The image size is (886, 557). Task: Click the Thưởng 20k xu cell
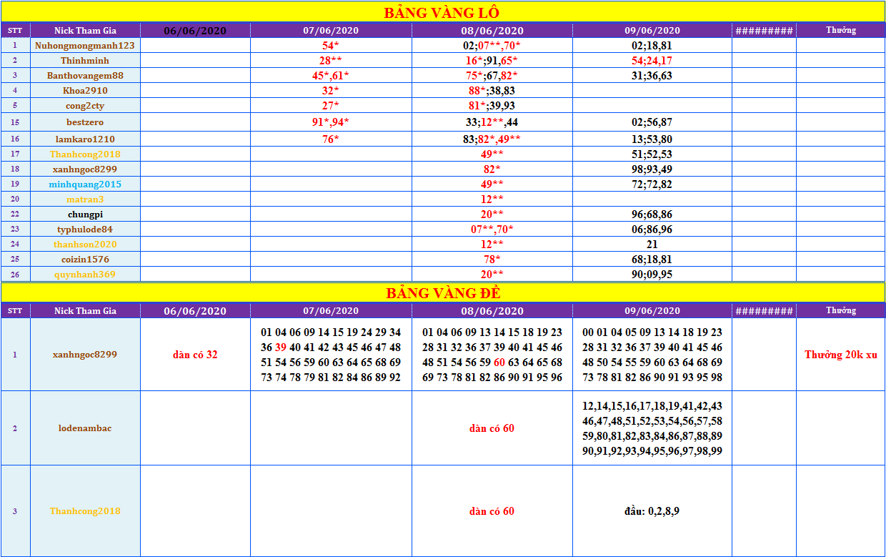pyautogui.click(x=841, y=354)
